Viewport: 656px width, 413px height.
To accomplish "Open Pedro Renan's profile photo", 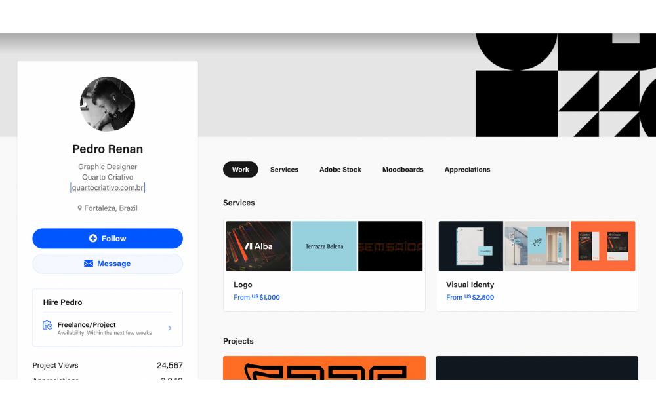I will tap(108, 104).
